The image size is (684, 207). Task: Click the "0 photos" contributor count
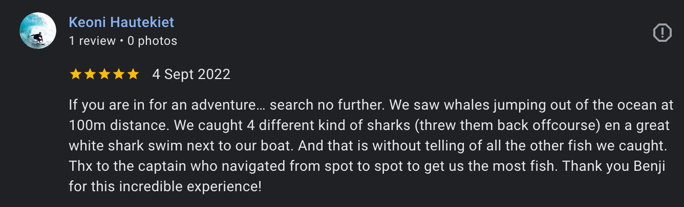(152, 41)
